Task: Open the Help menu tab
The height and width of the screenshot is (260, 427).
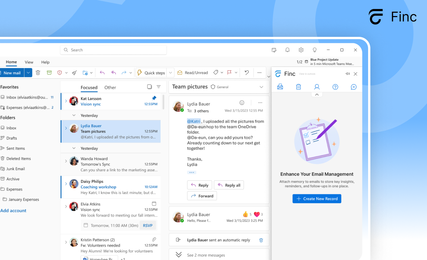Action: click(45, 62)
